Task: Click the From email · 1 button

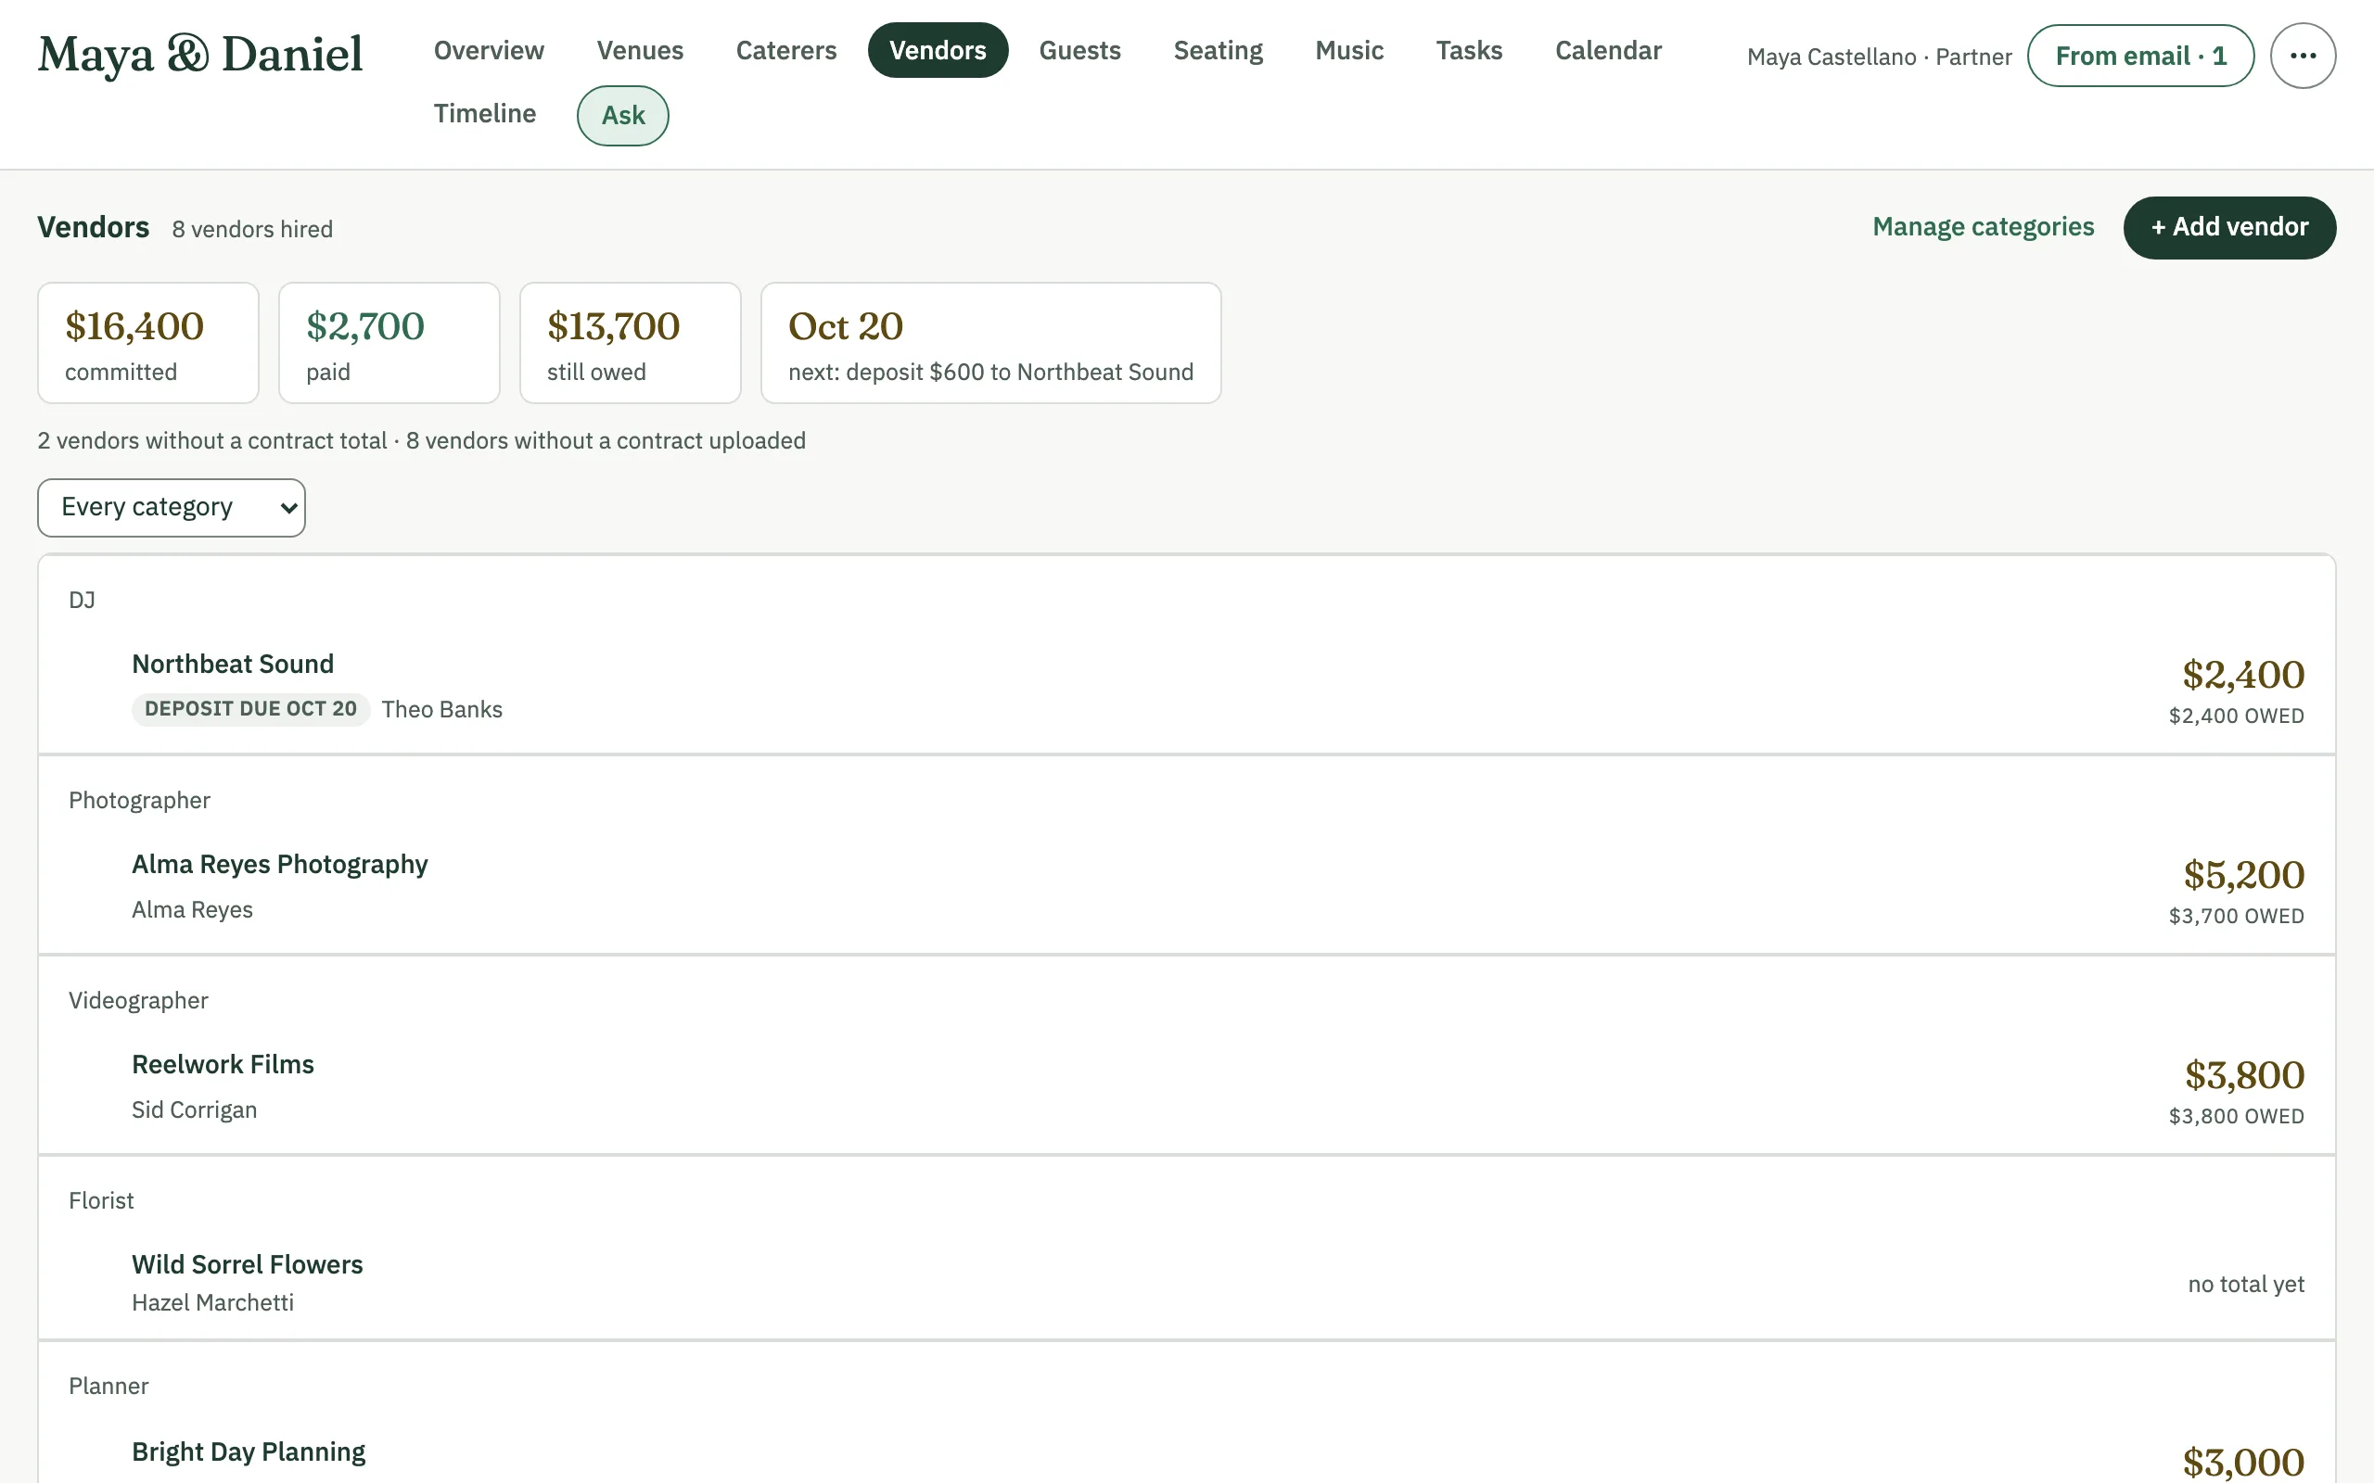Action: pyautogui.click(x=2140, y=56)
